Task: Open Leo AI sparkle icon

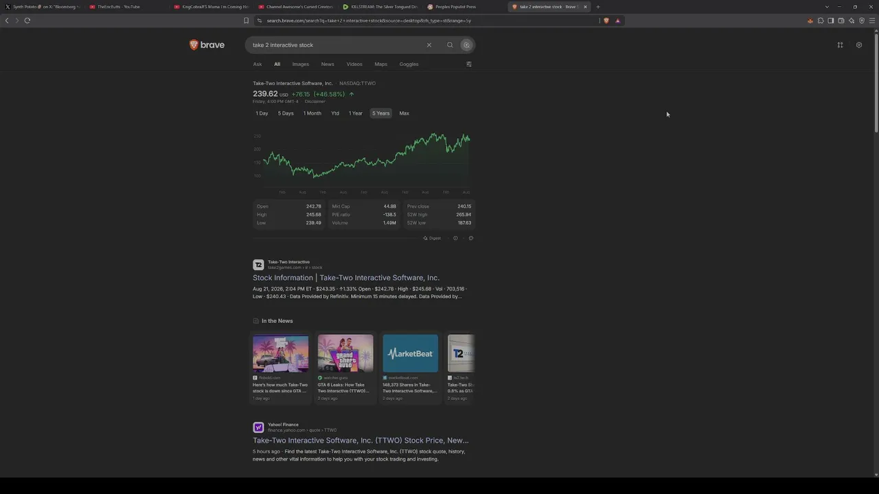Action: 852,21
